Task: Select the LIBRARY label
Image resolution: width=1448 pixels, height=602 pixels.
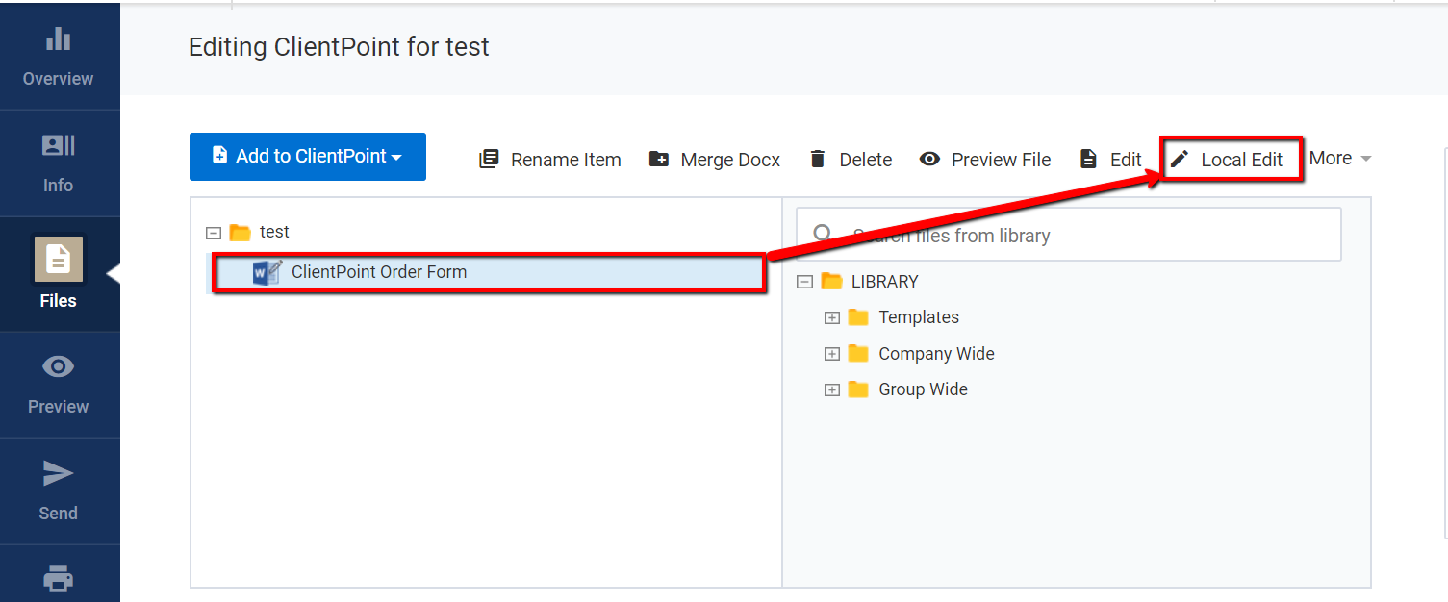Action: [x=885, y=282]
